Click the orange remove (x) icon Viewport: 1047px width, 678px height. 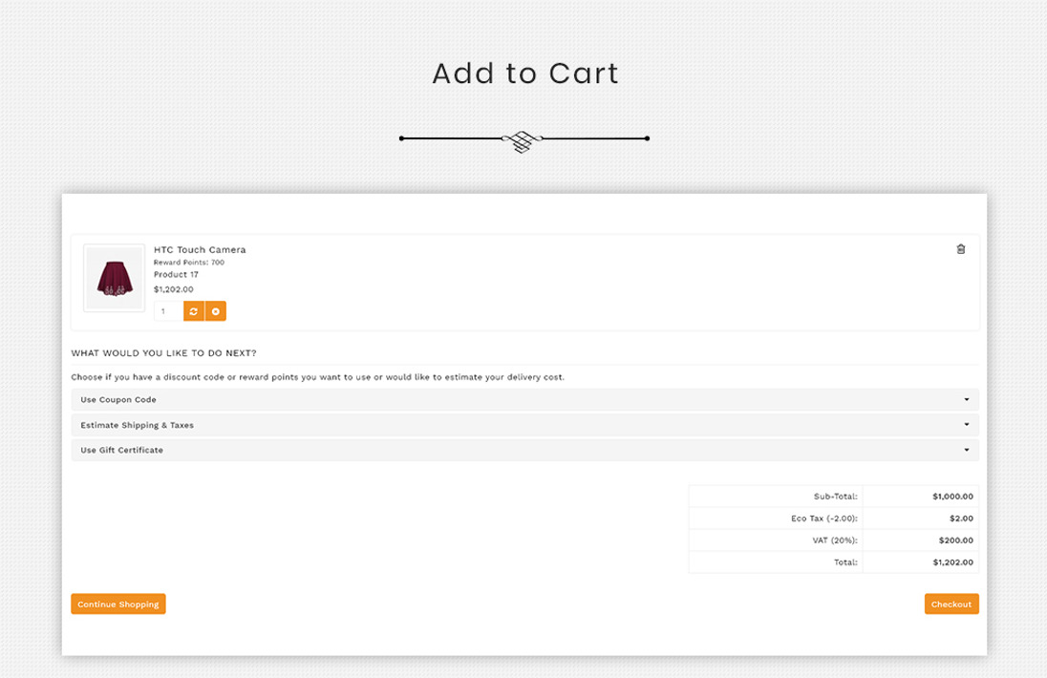pos(216,311)
